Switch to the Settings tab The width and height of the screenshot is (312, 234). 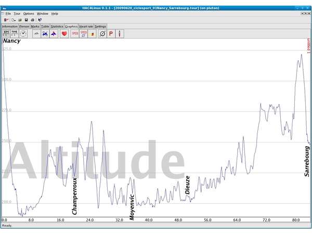pos(100,27)
